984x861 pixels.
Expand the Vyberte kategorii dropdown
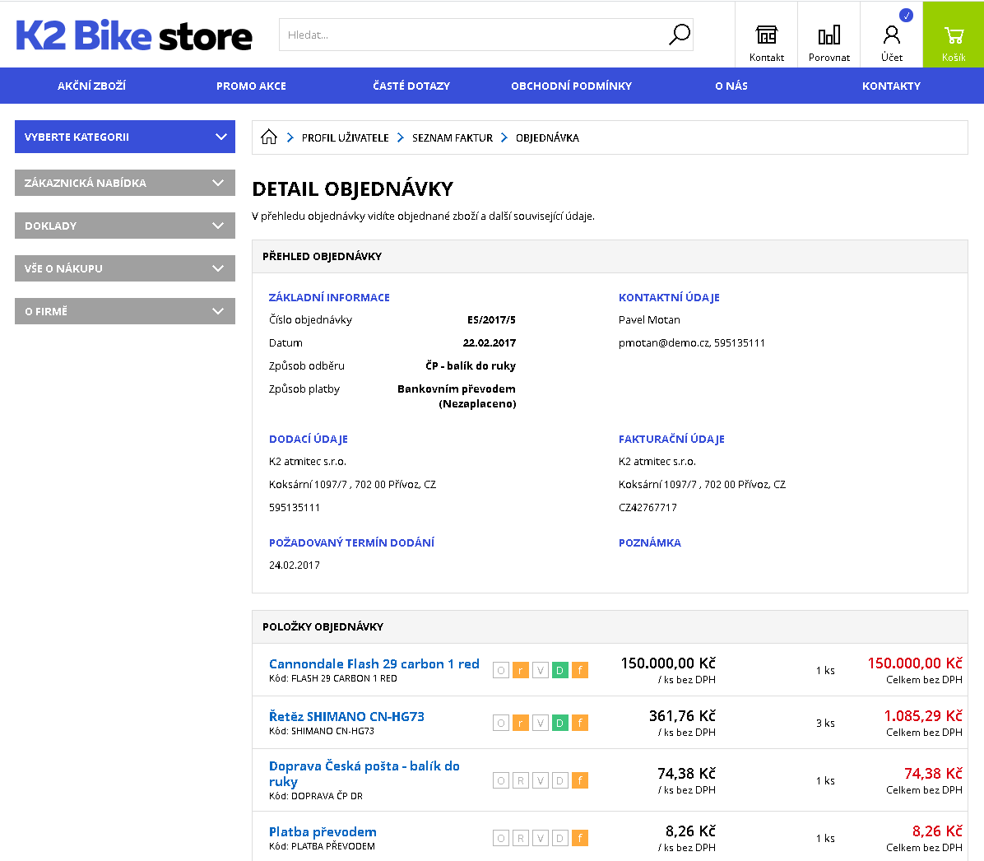click(x=125, y=137)
